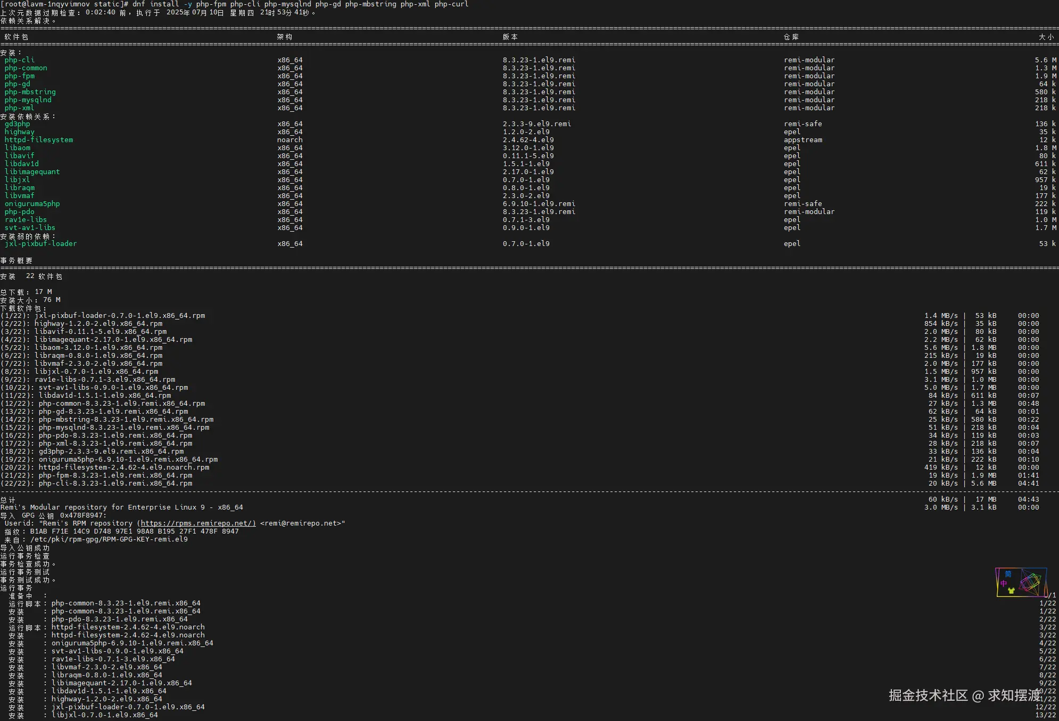1059x721 pixels.
Task: Click the input method's '简' simplified Chinese toggle
Action: (1008, 574)
